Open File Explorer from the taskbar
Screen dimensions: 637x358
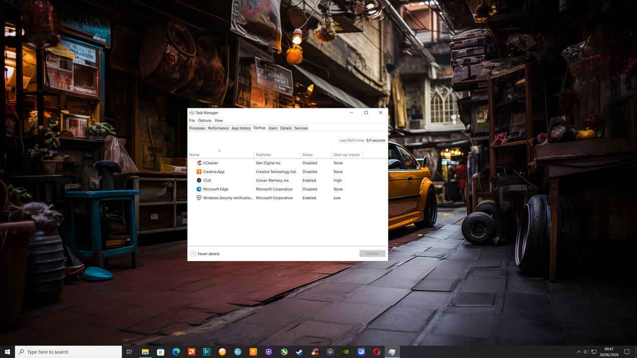pyautogui.click(x=145, y=352)
